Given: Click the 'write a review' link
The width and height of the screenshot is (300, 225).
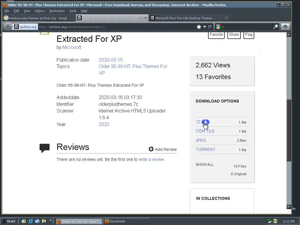Looking at the screenshot, I should point(151,159).
